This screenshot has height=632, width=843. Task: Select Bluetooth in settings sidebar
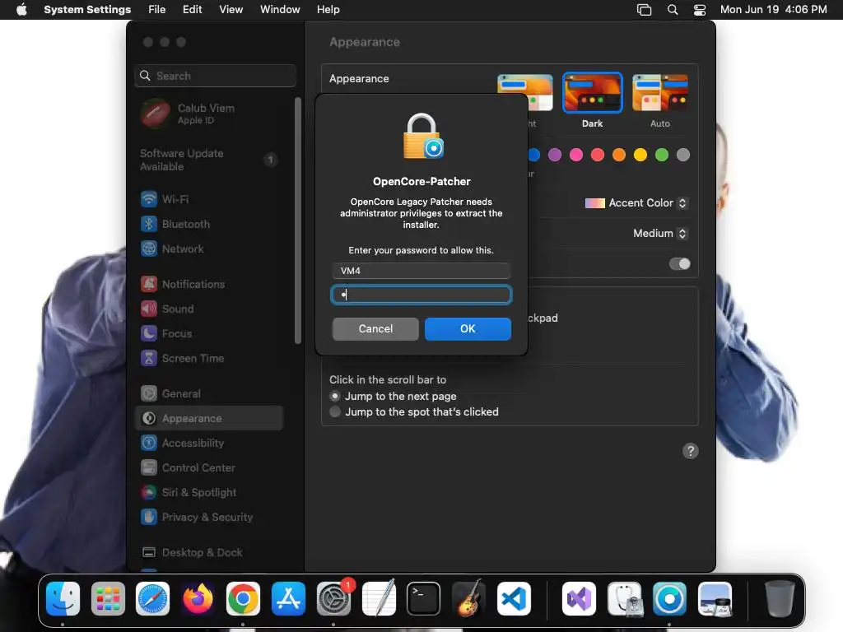click(209, 224)
